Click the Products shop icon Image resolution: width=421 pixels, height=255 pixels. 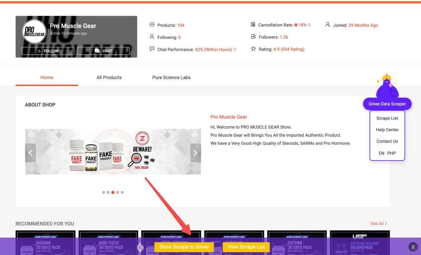[152, 25]
